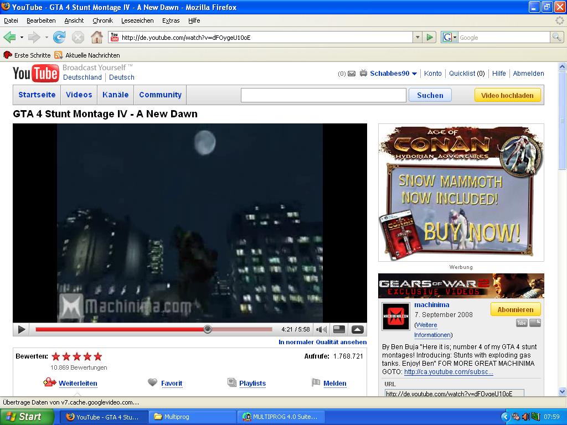
Task: Click the Video hochladen button
Action: (x=507, y=95)
